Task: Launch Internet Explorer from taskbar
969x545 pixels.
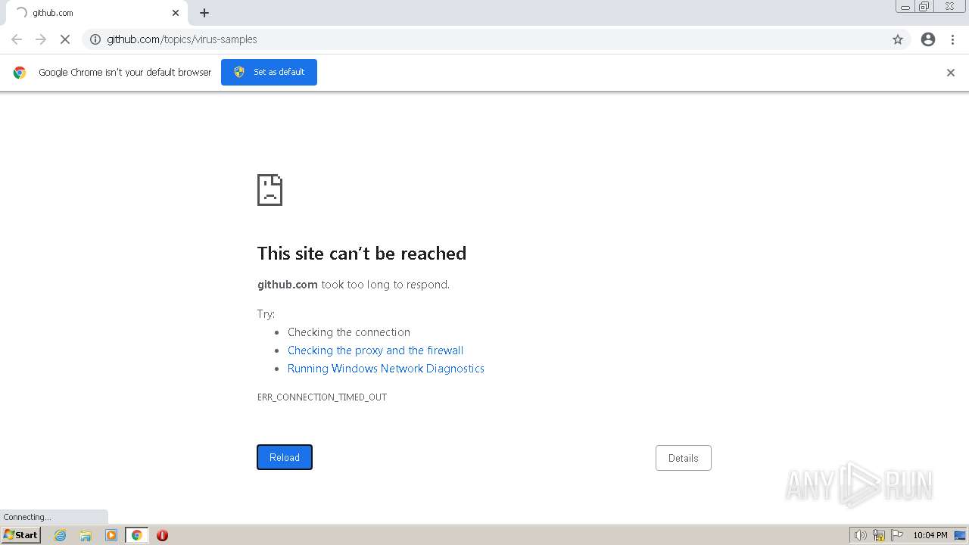Action: (61, 535)
